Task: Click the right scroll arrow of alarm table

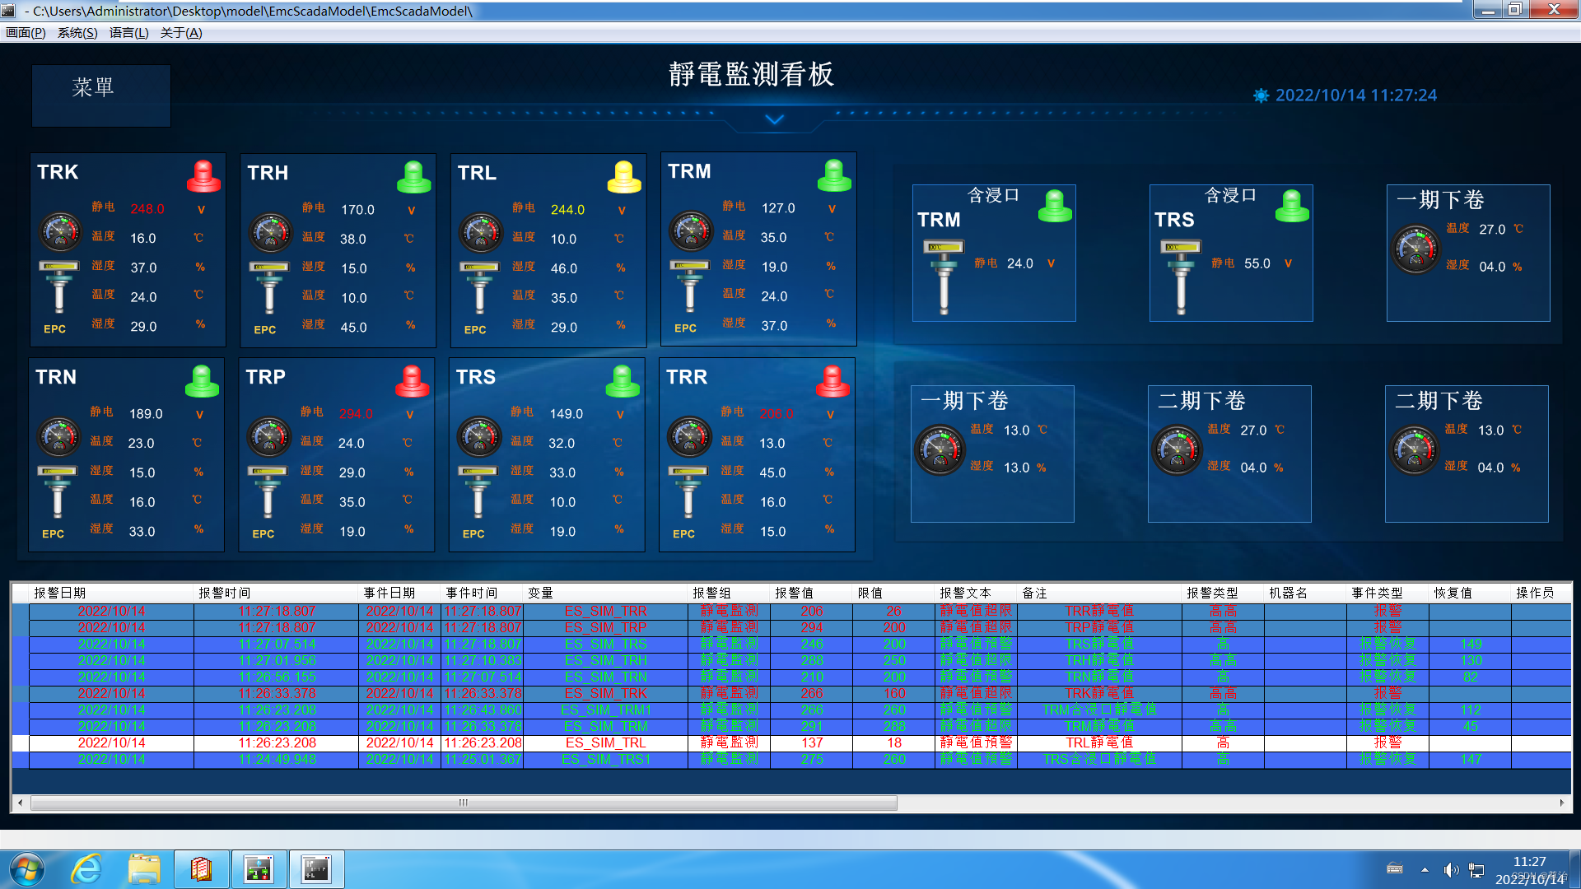Action: pos(1562,803)
